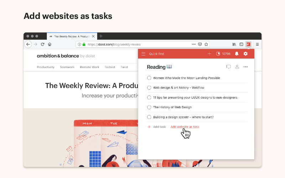
Task: Toggle the browser sidebar icon
Action: [x=241, y=44]
